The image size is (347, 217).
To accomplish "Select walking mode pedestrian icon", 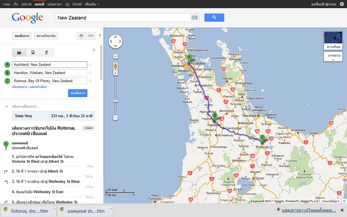I will coord(46,53).
